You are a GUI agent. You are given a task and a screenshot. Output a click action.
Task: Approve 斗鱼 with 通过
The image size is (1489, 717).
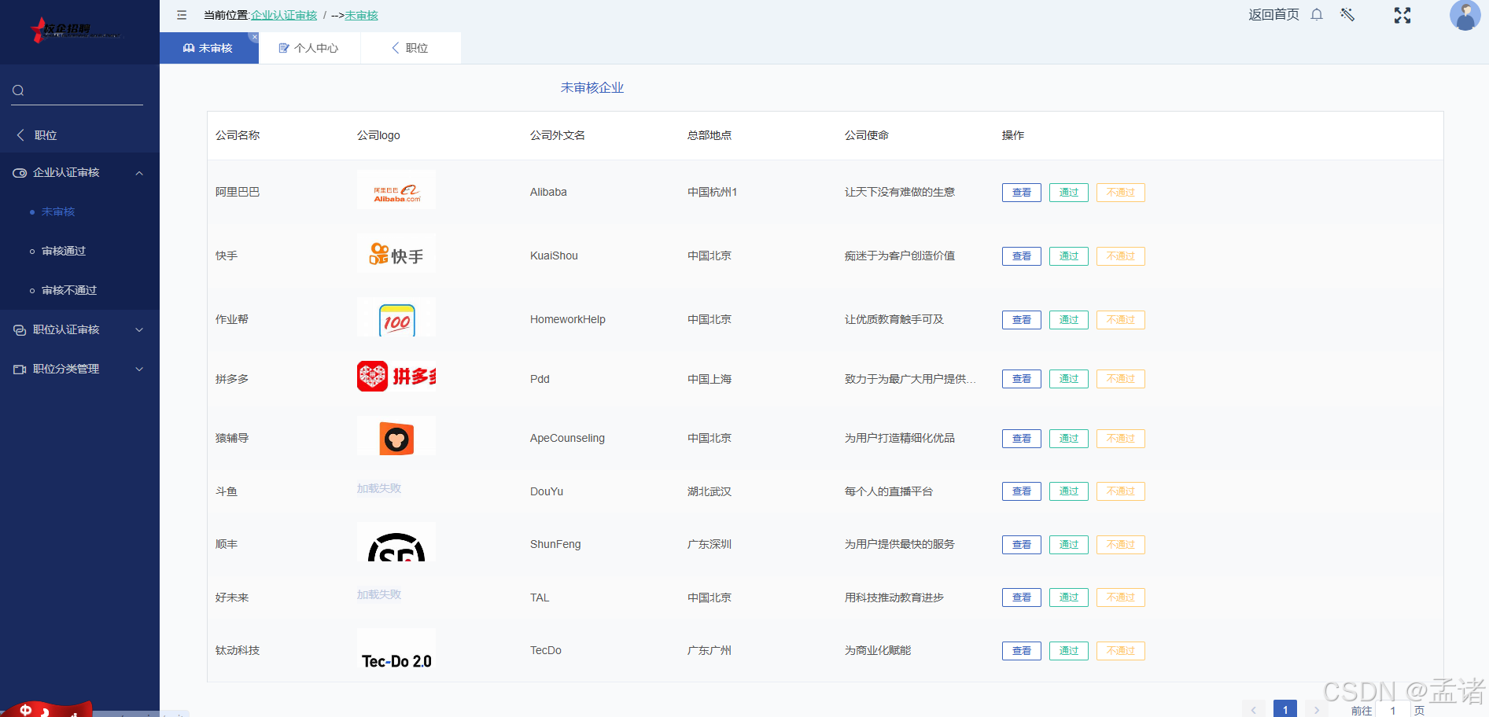[x=1068, y=491]
